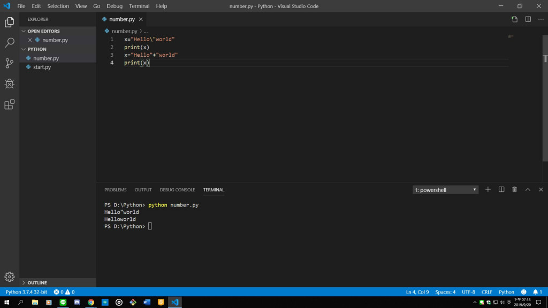The height and width of the screenshot is (308, 548).
Task: Open the Explorer view in activity bar
Action: click(x=10, y=22)
